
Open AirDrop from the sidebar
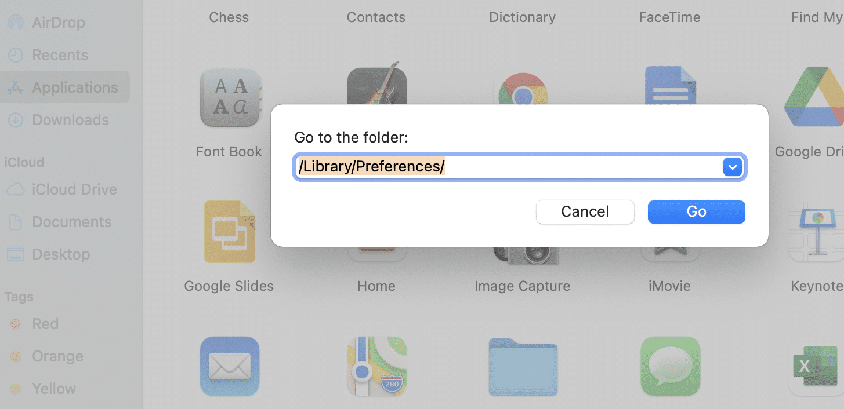click(x=58, y=23)
